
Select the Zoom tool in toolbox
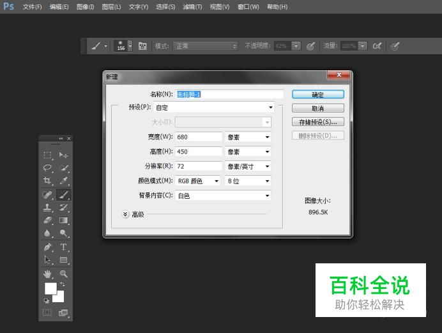tap(64, 274)
